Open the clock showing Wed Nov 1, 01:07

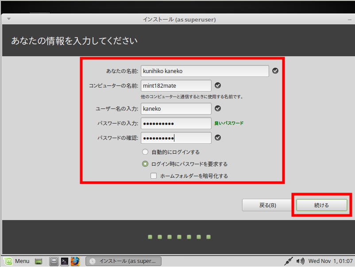point(330,261)
